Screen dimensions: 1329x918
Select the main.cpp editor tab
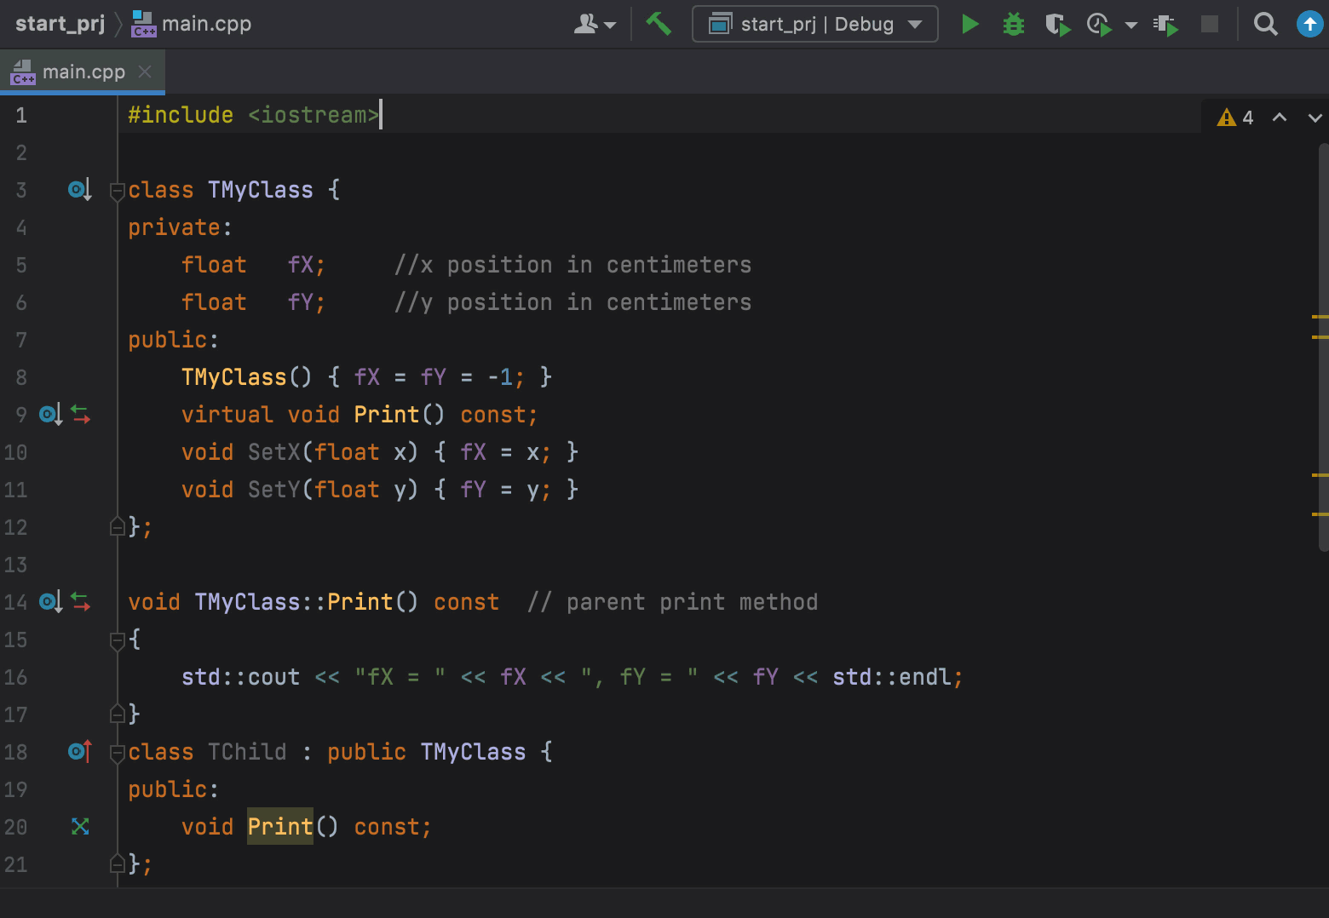[x=83, y=72]
